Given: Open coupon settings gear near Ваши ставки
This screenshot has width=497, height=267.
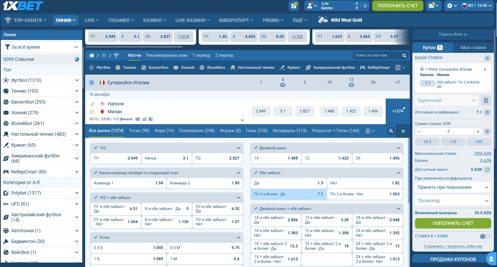Looking at the screenshot, I should click(x=487, y=58).
